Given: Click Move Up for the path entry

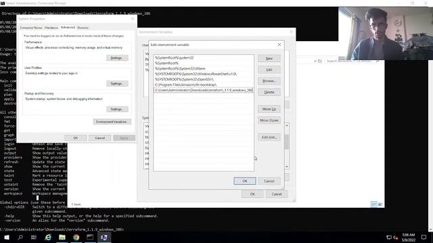Looking at the screenshot, I should (269, 109).
